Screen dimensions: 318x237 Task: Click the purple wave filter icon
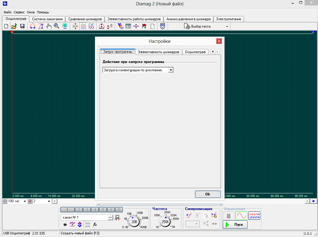point(72,224)
